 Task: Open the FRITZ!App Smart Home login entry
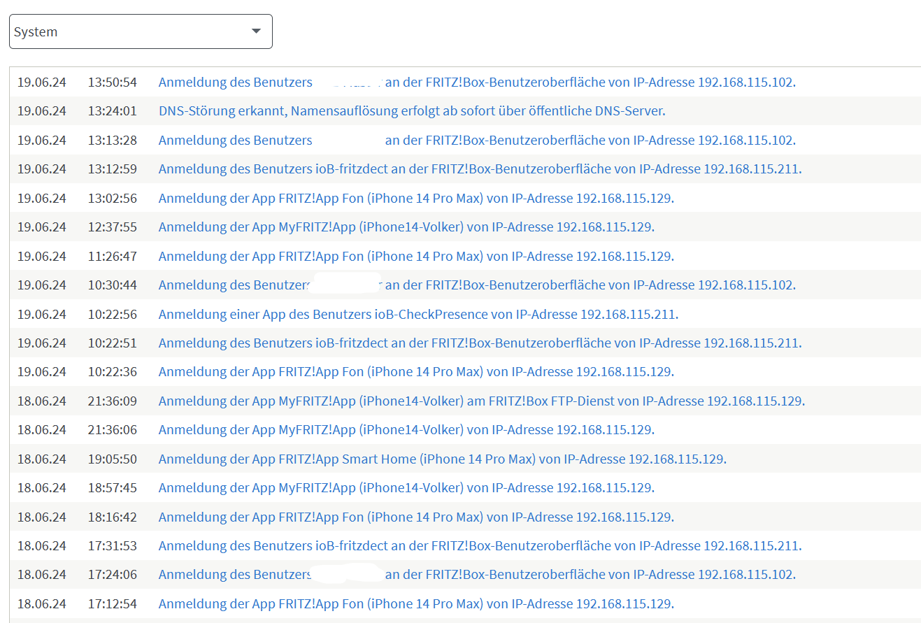[443, 459]
